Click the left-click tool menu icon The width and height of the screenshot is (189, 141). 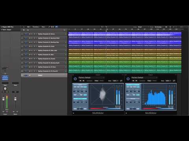pyautogui.click(x=102, y=27)
